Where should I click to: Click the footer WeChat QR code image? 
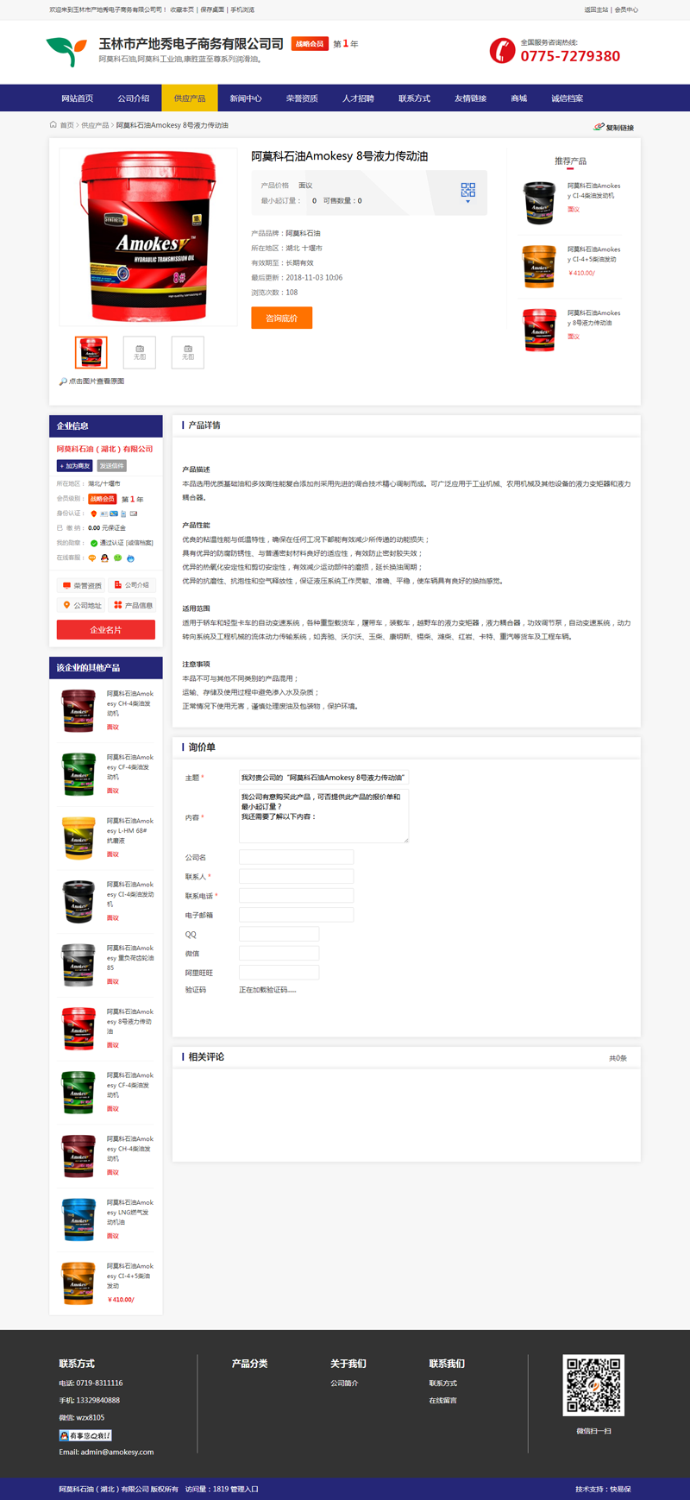(x=593, y=1385)
